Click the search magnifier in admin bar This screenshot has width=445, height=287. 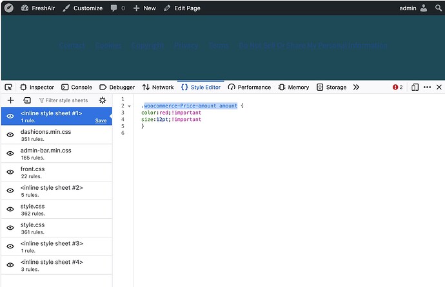(x=439, y=8)
